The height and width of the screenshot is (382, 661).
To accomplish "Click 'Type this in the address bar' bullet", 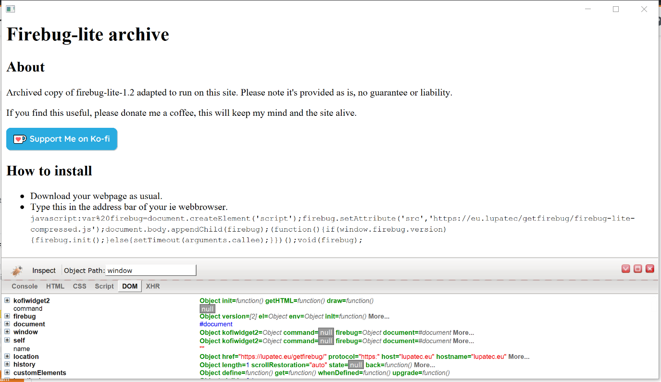I will tap(129, 207).
